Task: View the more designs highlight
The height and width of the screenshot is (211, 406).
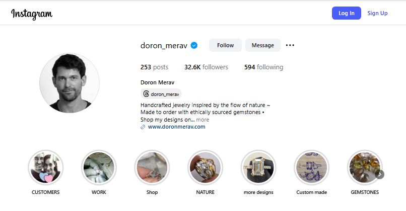Action: pyautogui.click(x=258, y=168)
